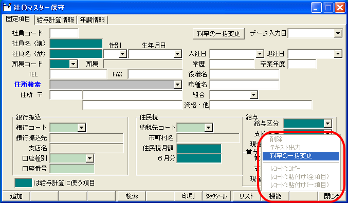Choose レコード:貼付け(全項目) menu entry
The height and width of the screenshot is (203, 348).
301,177
